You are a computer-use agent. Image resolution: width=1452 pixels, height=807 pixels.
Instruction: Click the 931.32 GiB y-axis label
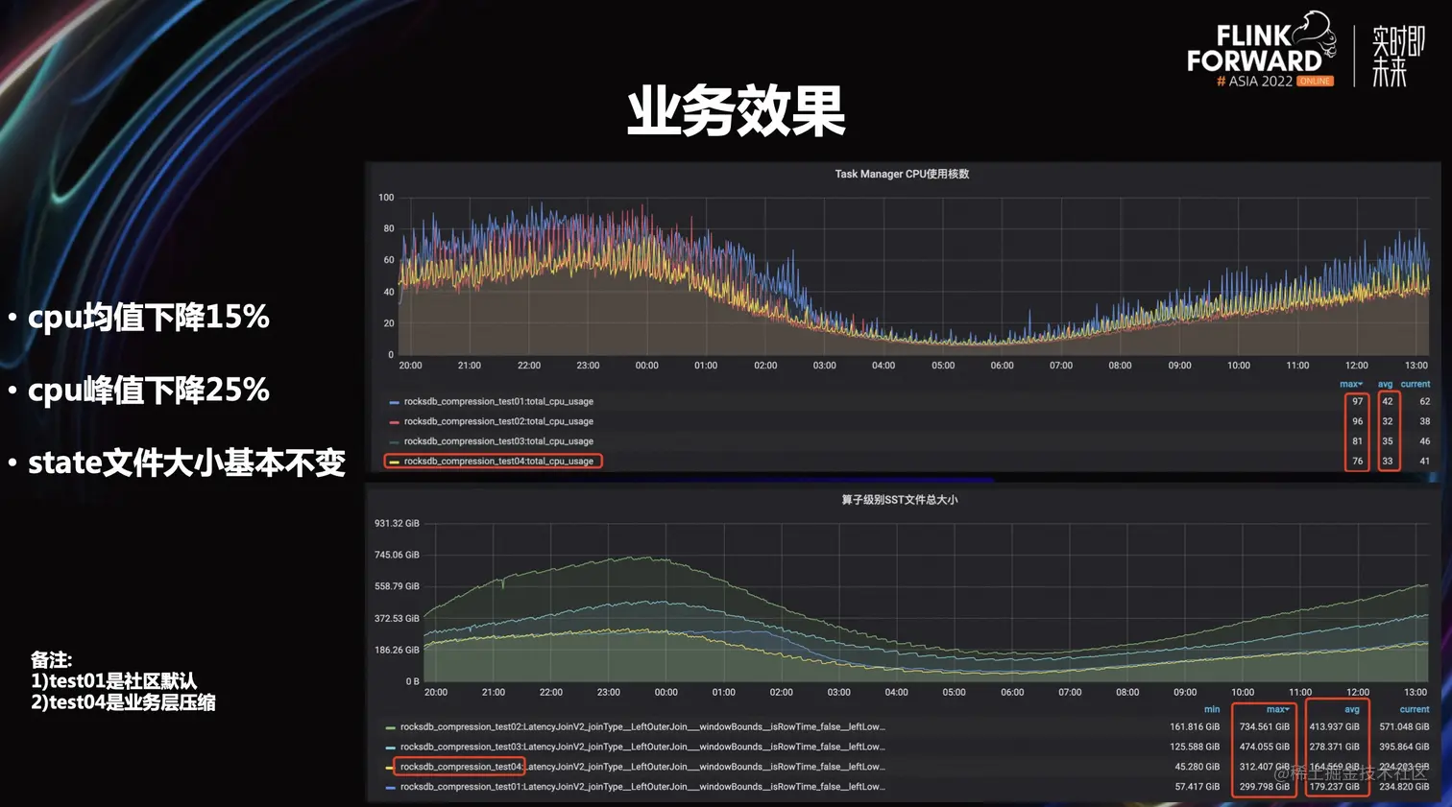pos(397,524)
